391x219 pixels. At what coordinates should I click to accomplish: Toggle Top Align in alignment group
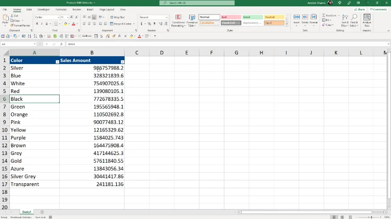(x=84, y=17)
